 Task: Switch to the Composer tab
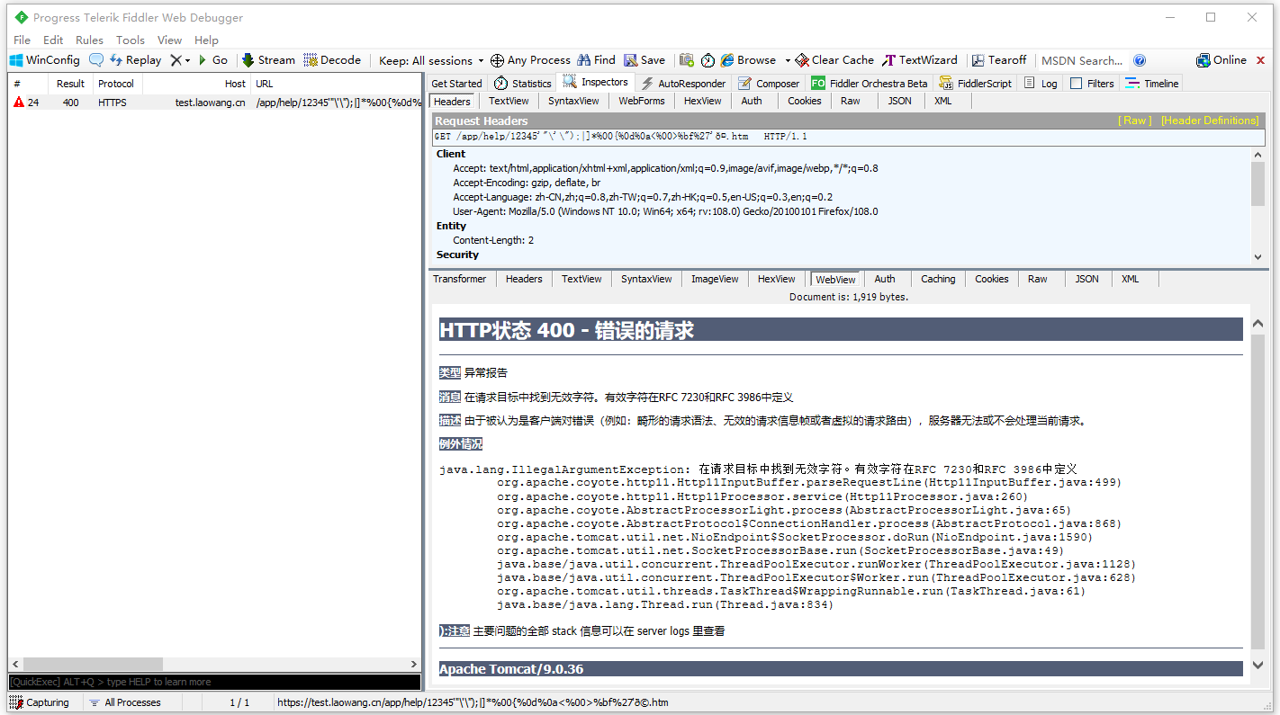769,84
